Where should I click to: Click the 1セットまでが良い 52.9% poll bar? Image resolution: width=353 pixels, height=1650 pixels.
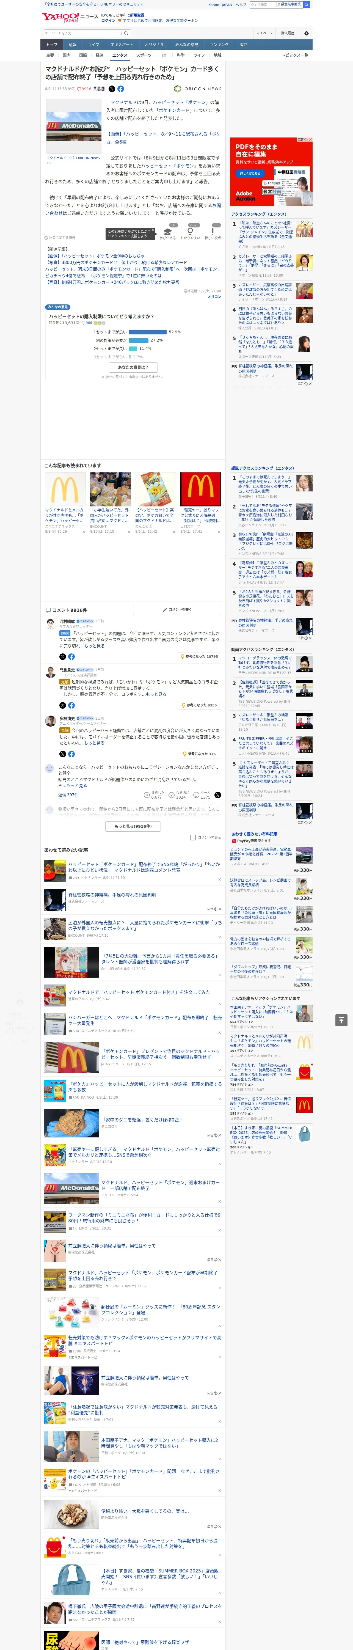pos(147,332)
